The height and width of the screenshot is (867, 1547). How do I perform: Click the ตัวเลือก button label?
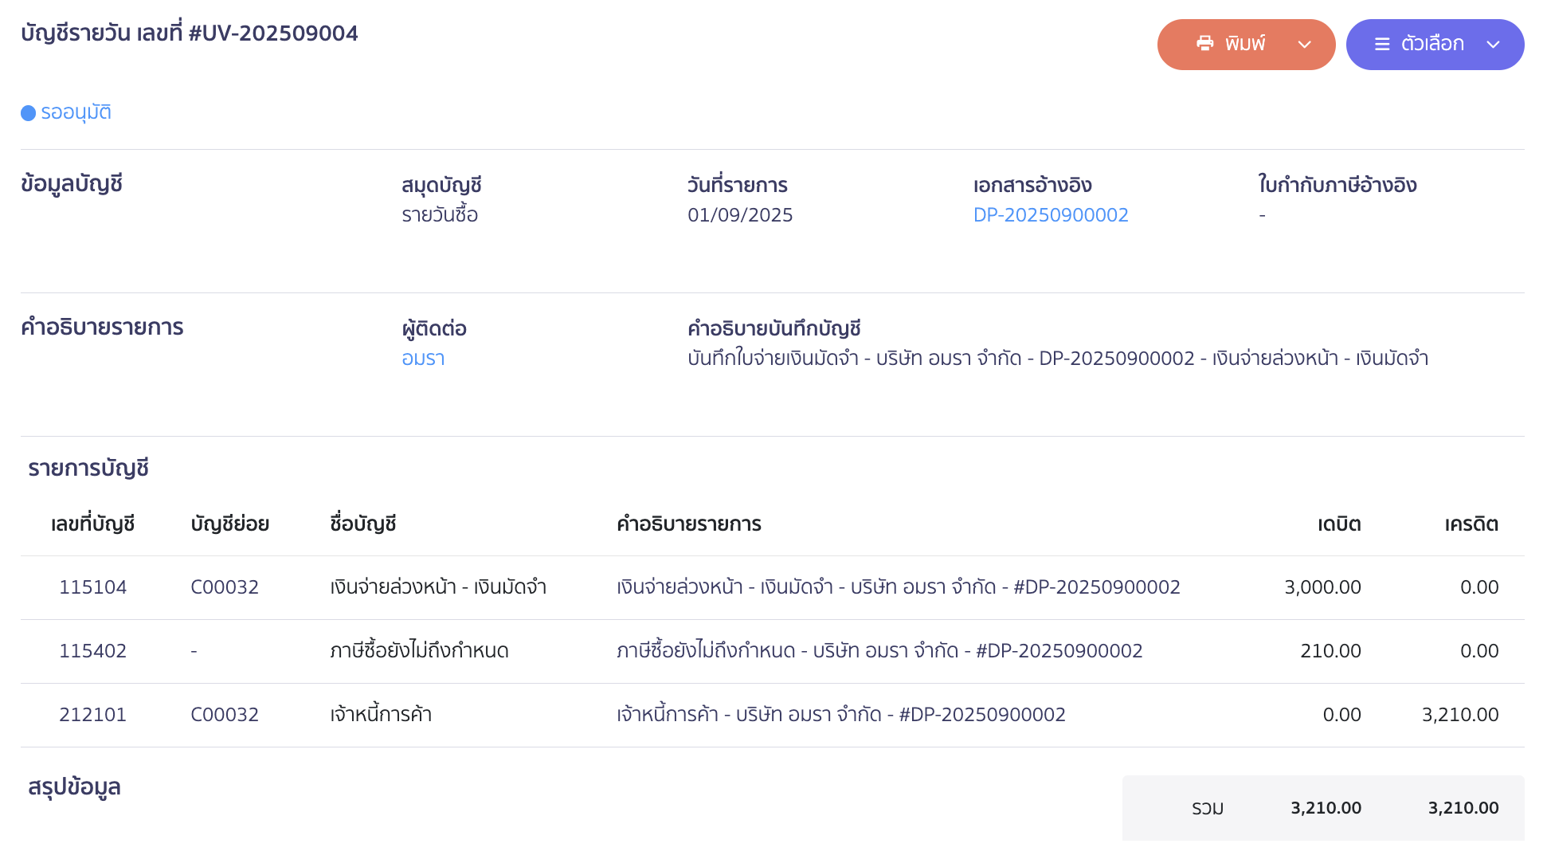pos(1432,44)
